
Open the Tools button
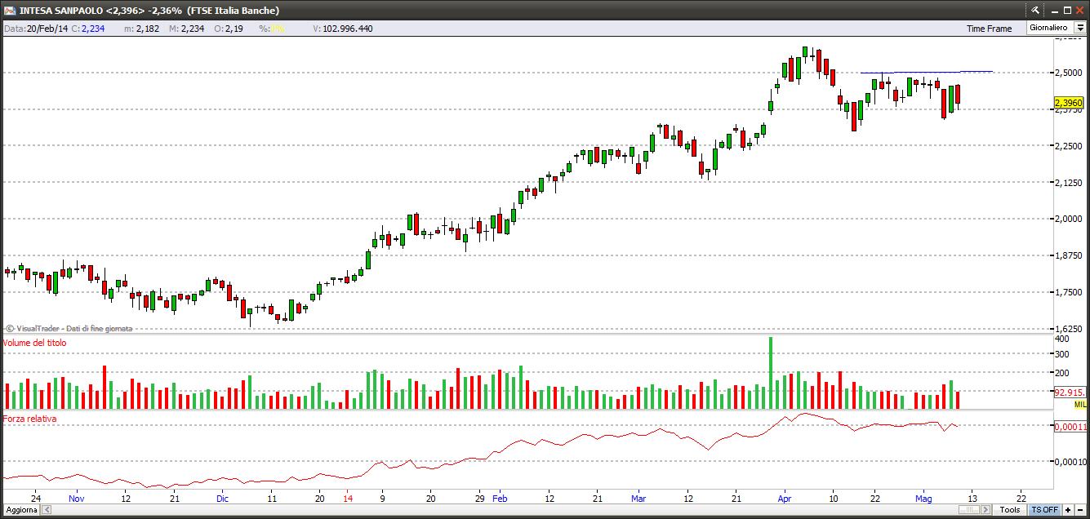(x=1010, y=509)
